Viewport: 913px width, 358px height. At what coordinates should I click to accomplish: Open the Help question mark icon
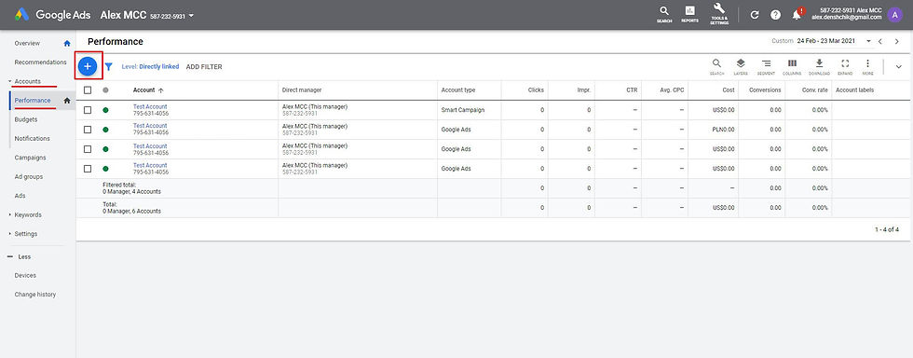pyautogui.click(x=775, y=15)
